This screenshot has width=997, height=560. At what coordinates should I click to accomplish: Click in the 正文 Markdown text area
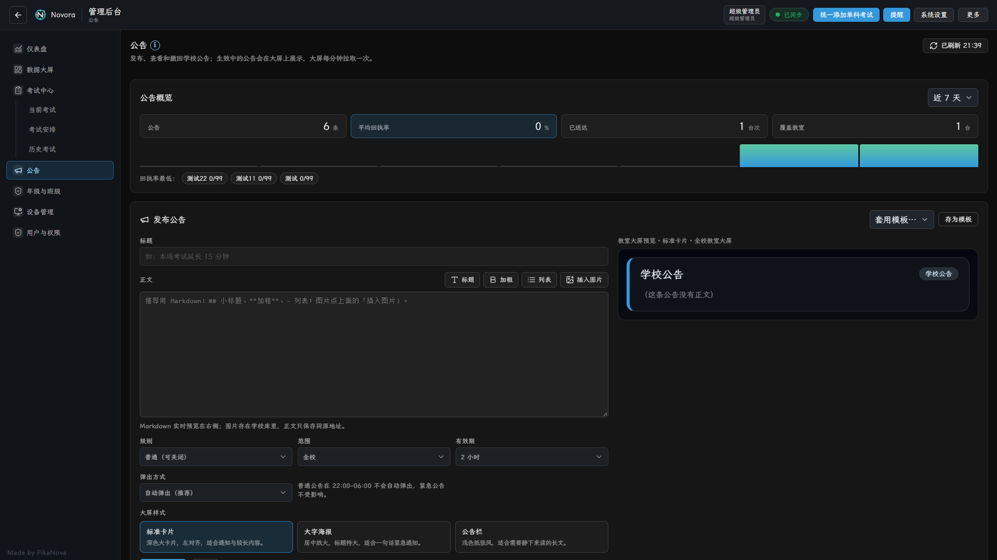[374, 354]
